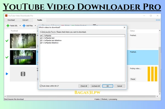
Task: Switch to the Download tab
Action: click(11, 20)
